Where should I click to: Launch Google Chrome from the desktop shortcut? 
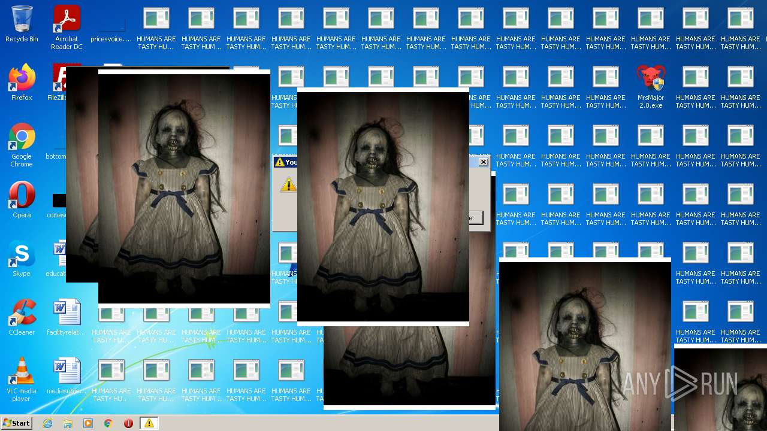(x=22, y=145)
